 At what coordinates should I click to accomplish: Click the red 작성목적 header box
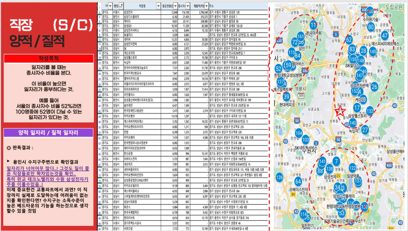(x=49, y=58)
